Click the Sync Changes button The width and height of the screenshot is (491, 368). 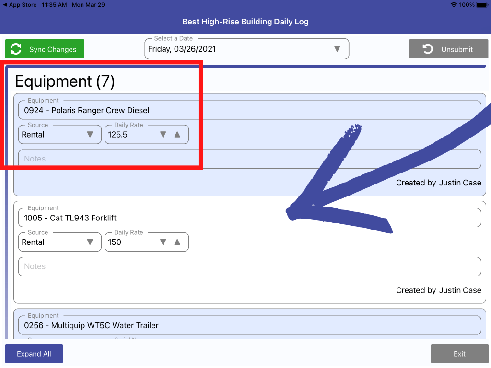click(x=45, y=49)
